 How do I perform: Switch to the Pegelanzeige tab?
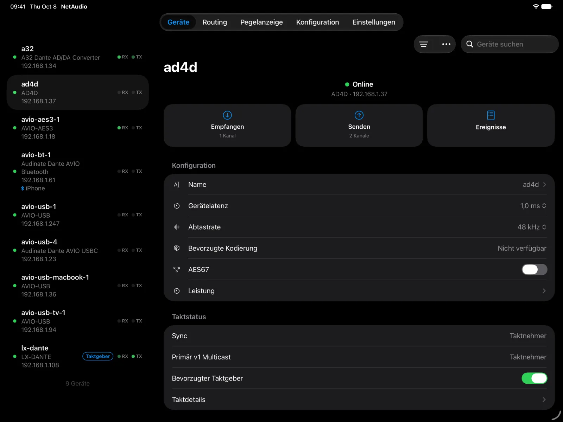(261, 22)
